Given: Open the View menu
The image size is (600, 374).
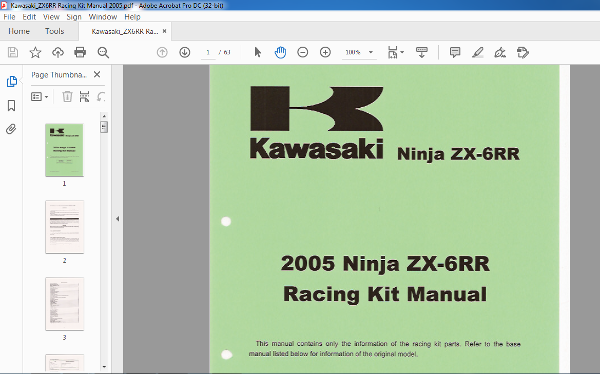Looking at the screenshot, I should click(x=51, y=17).
